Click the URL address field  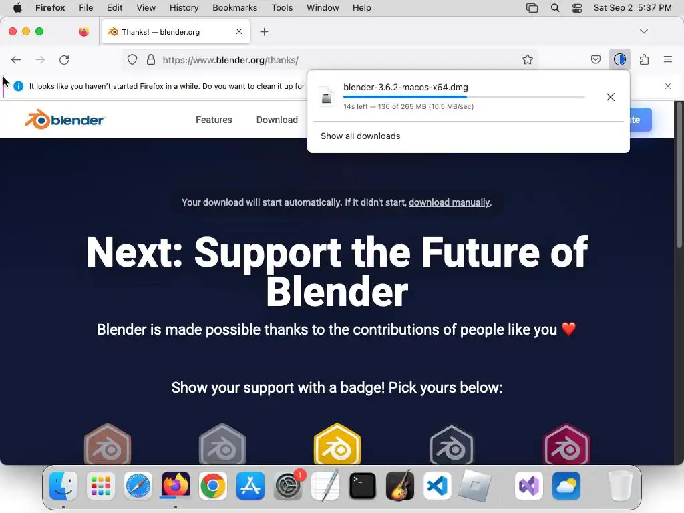(331, 59)
